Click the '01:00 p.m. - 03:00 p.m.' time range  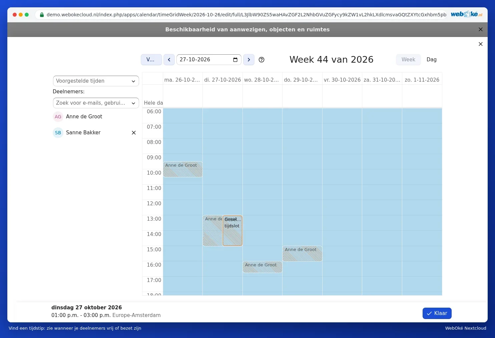pos(81,315)
